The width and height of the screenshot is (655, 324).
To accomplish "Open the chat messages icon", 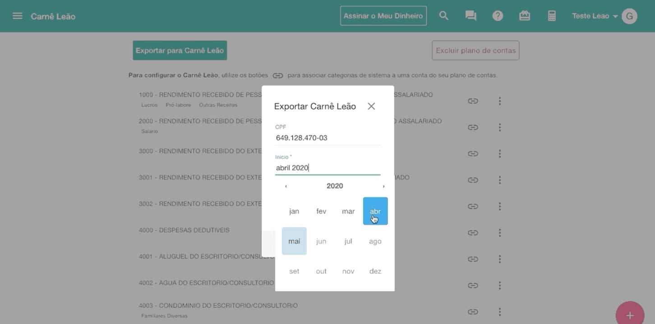I will [x=470, y=16].
